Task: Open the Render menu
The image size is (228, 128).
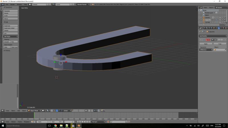Action: 13,5
